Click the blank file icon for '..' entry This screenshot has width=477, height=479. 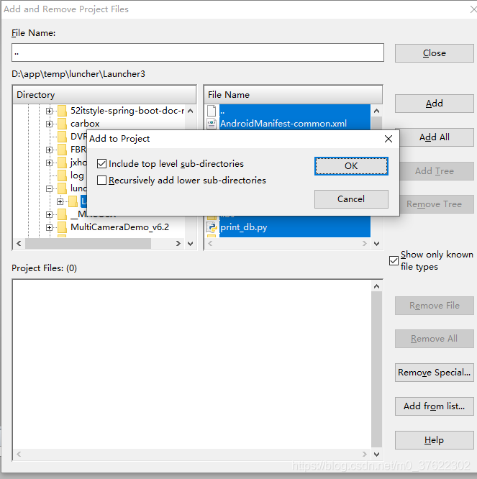(212, 111)
